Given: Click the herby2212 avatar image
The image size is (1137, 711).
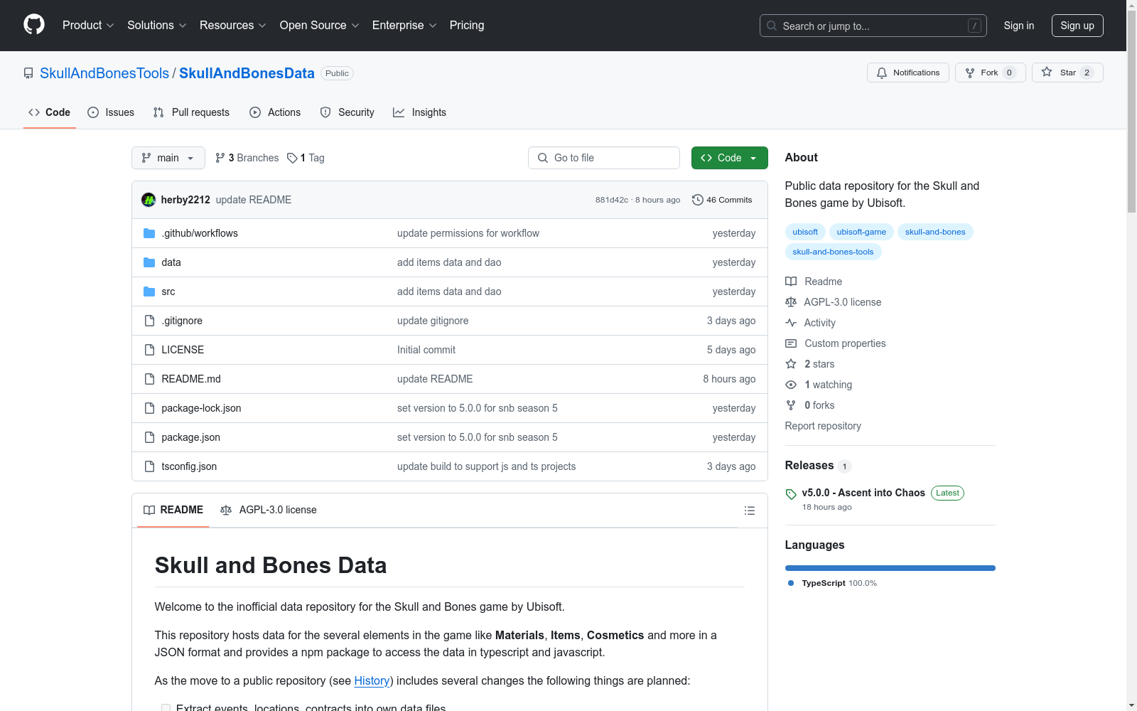Looking at the screenshot, I should point(149,200).
